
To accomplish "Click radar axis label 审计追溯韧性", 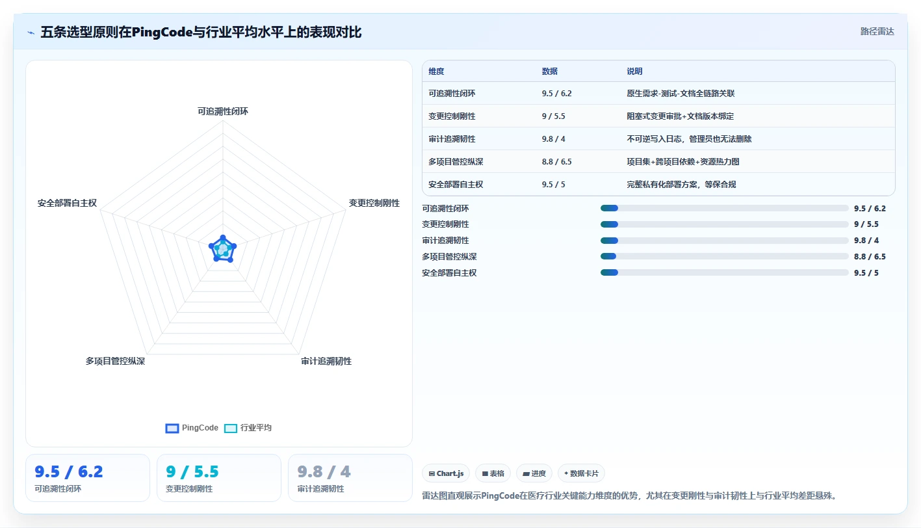I will [326, 361].
